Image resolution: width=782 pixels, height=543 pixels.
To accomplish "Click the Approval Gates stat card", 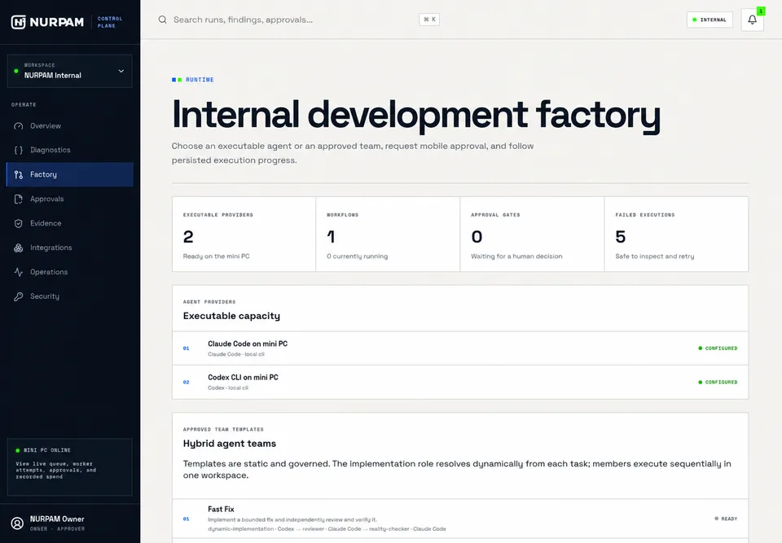I will [532, 234].
